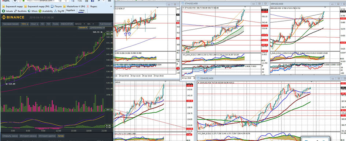Remove the MA indicator
This screenshot has height=141, width=346.
[x=93, y=24]
